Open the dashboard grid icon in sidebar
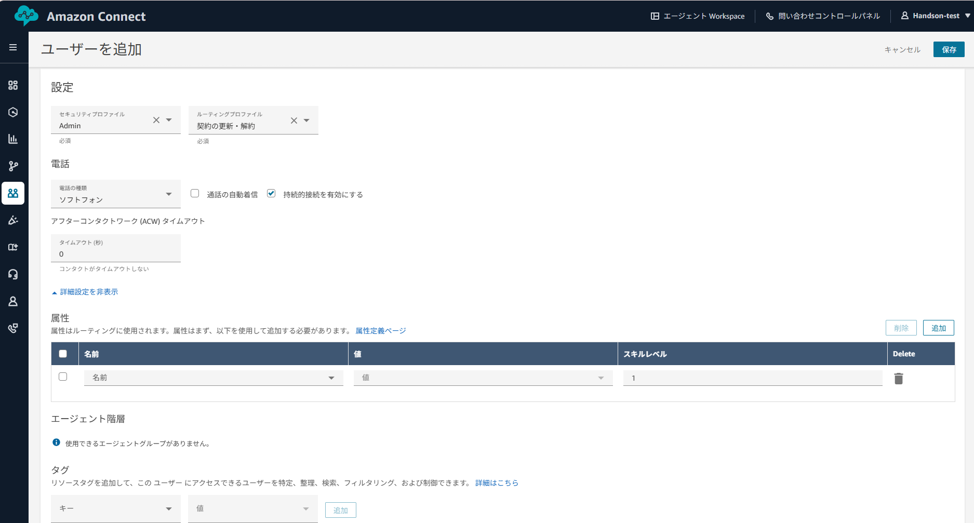974x523 pixels. point(13,85)
